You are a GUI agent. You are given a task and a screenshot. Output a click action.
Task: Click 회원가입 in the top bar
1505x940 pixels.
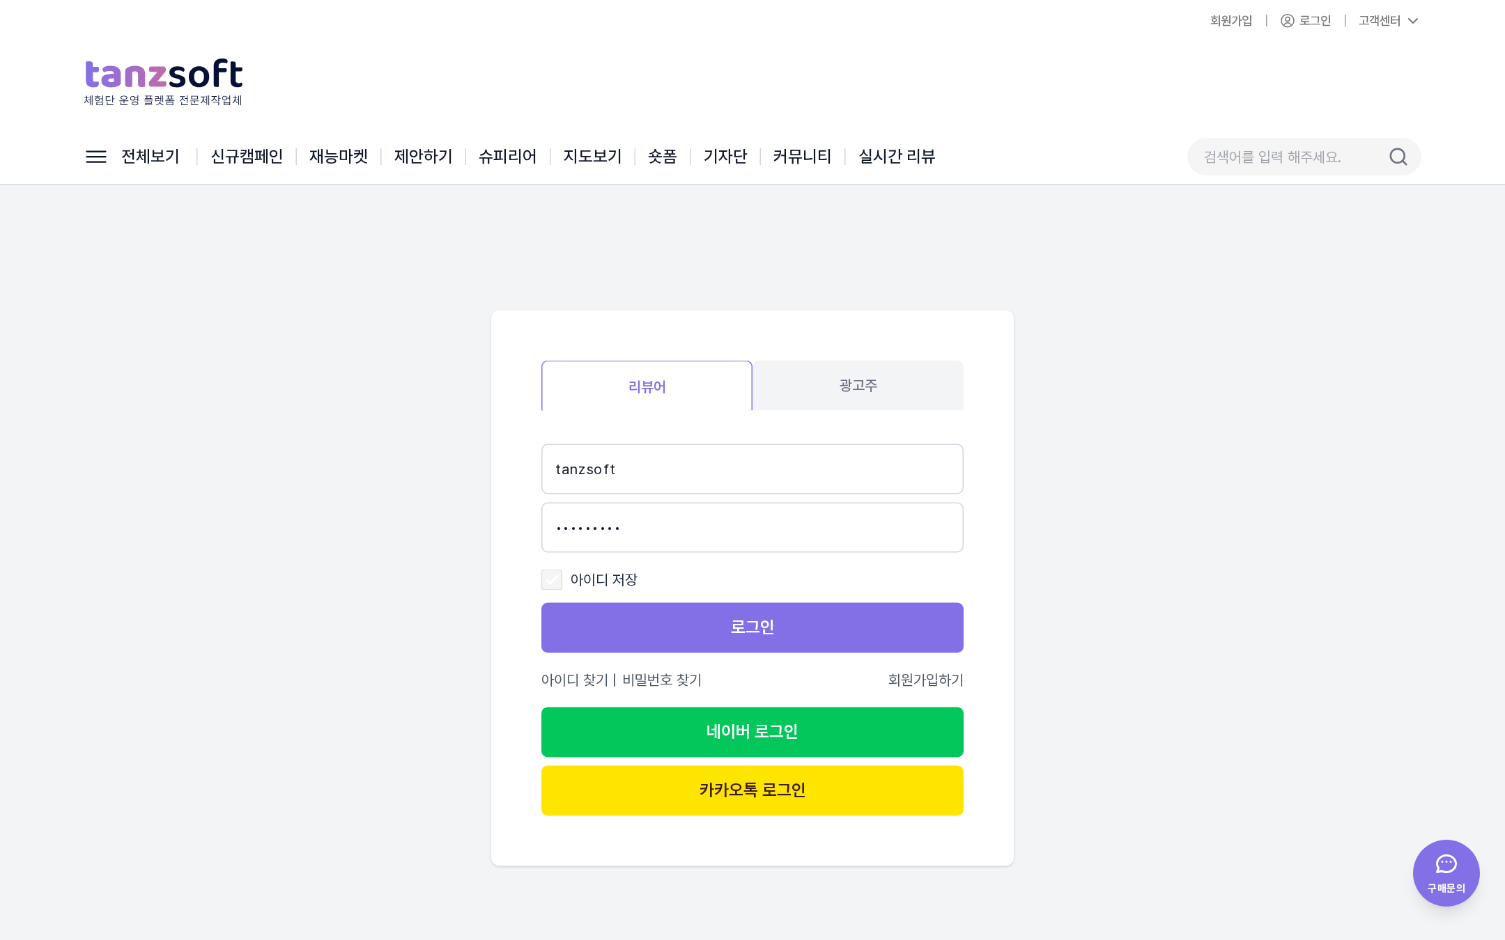click(1231, 21)
